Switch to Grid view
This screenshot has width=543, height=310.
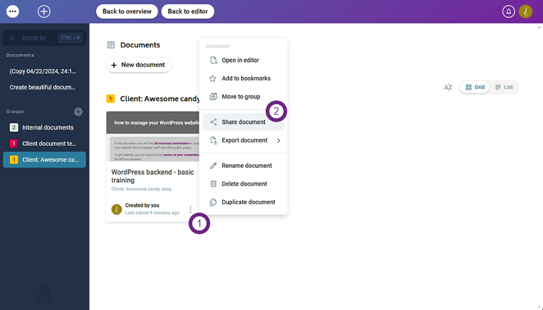pyautogui.click(x=475, y=88)
